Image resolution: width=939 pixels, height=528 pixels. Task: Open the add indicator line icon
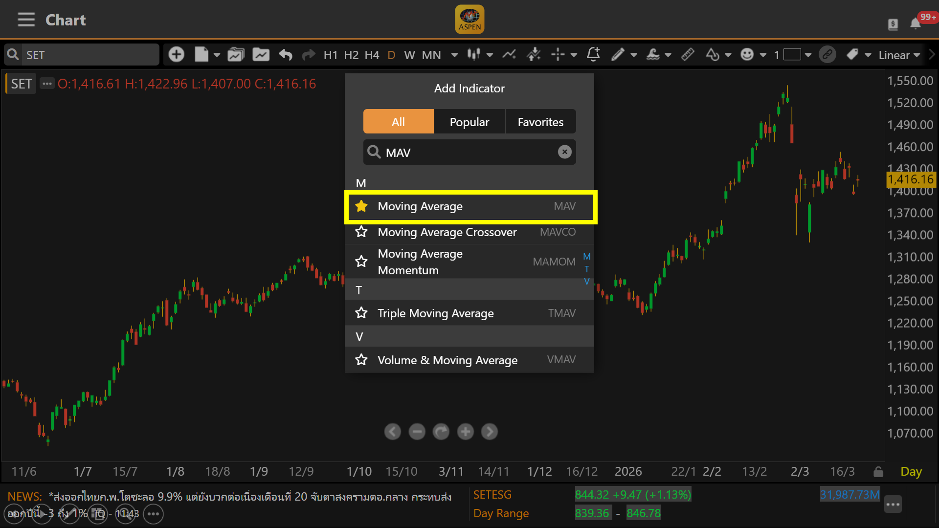(509, 54)
